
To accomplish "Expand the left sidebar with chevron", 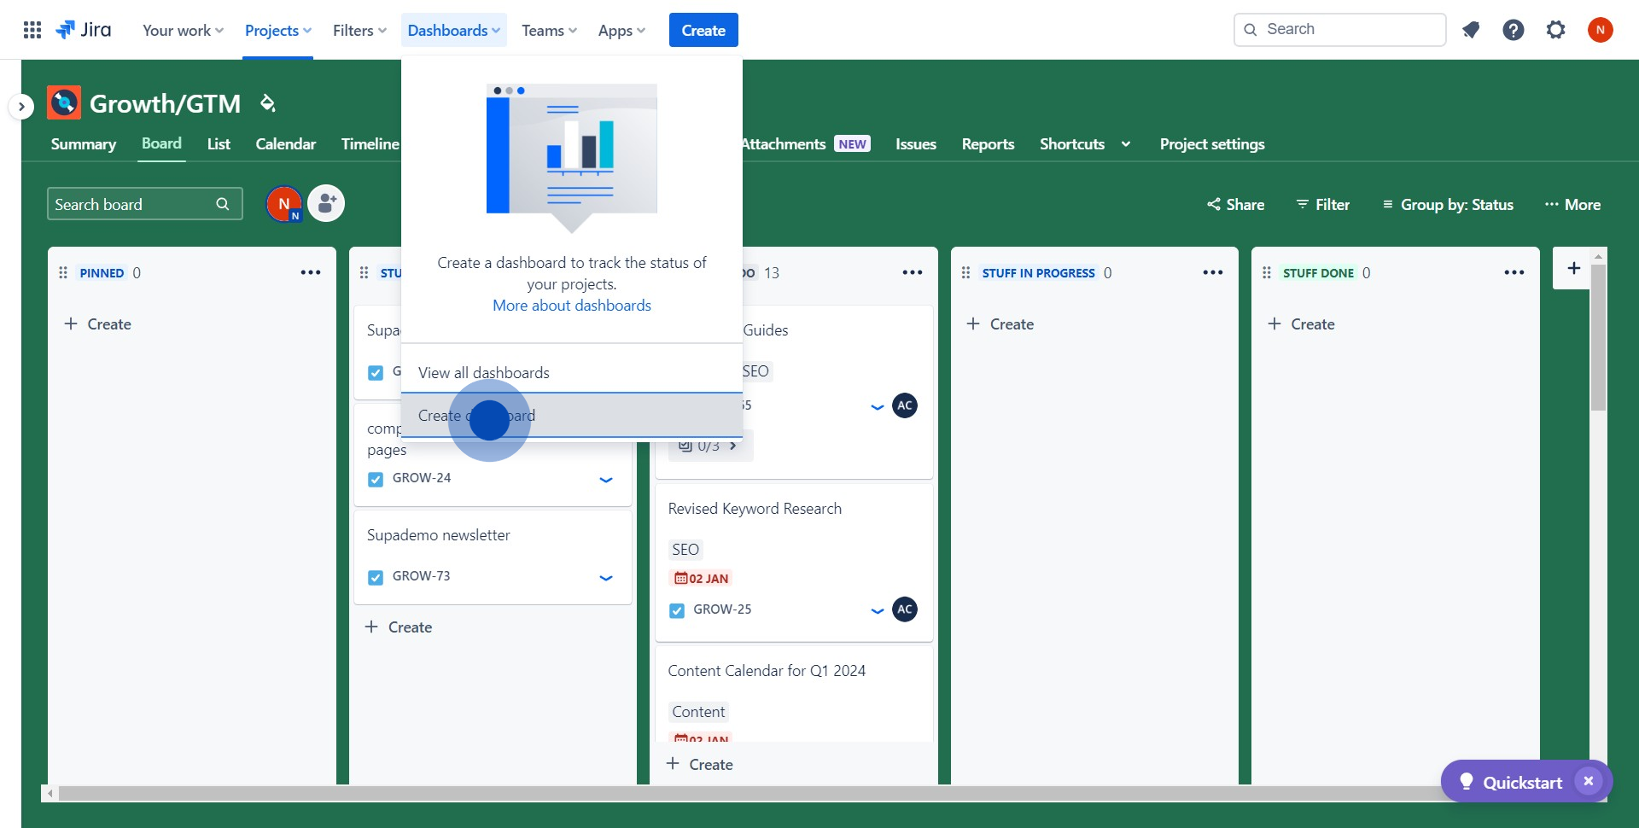I will [x=21, y=107].
